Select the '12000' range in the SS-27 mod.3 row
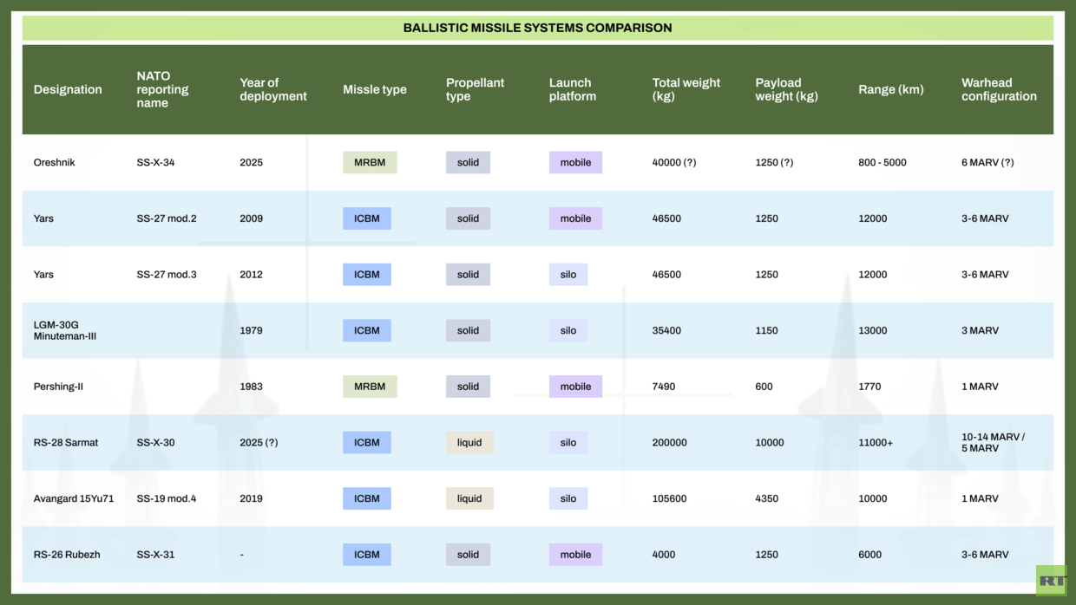 point(873,275)
